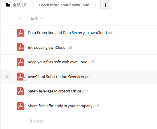Viewport: 157px width, 129px height.
Task: Click the Safely leverage Microsoft Office PDF icon
Action: (21, 91)
